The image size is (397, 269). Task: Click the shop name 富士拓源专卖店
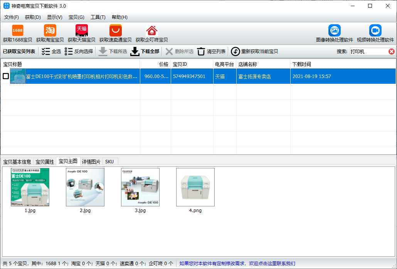tap(255, 76)
